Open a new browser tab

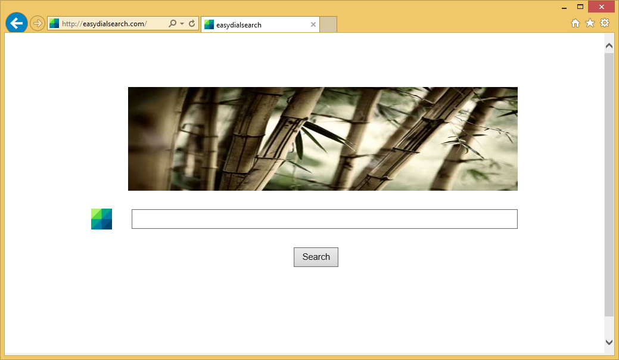(328, 24)
